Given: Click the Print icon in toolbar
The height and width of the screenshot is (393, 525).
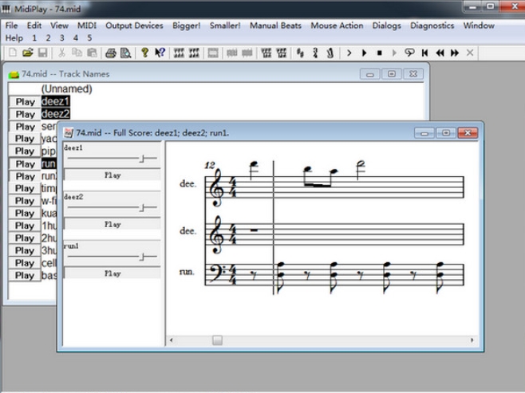Looking at the screenshot, I should coord(111,53).
